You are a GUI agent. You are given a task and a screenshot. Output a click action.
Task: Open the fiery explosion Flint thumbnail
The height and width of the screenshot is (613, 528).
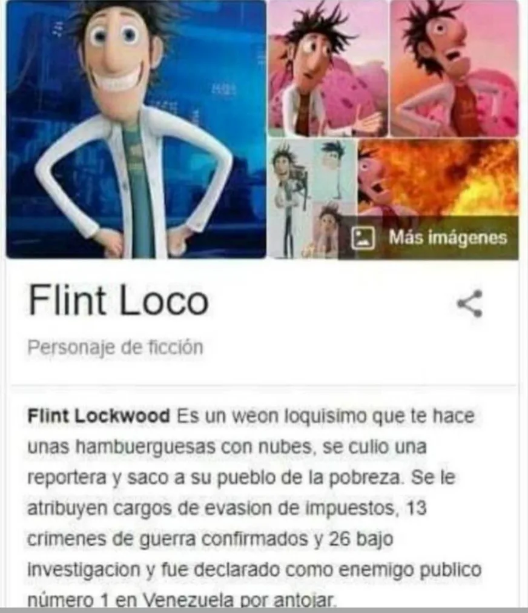(438, 178)
